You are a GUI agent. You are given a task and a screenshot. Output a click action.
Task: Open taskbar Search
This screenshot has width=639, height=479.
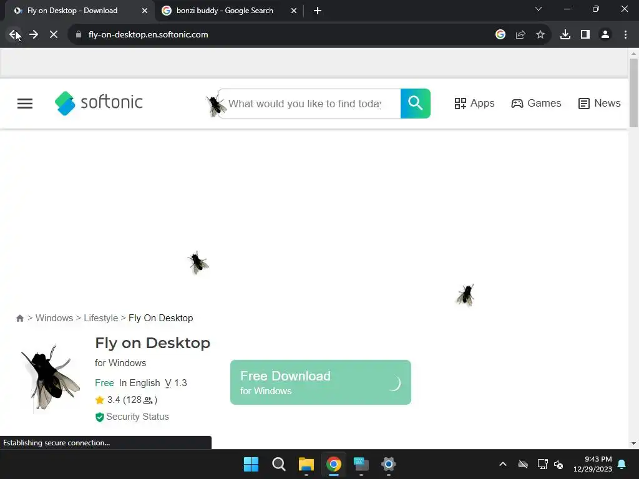pos(279,464)
